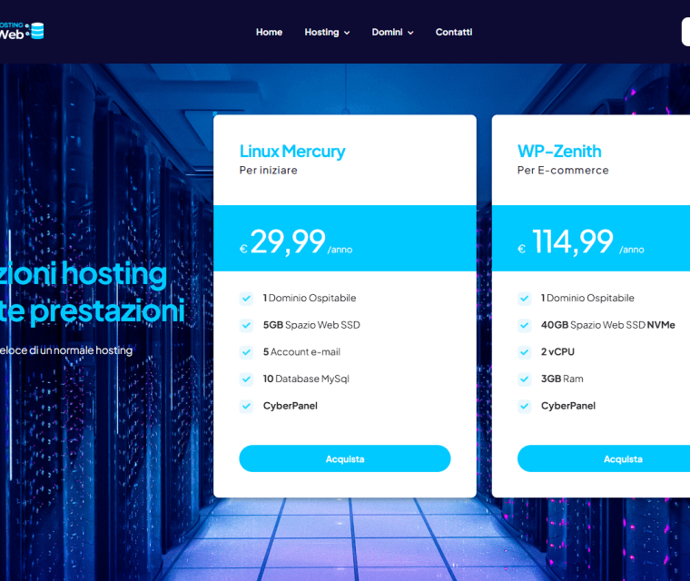
Task: Click checkmark icon next to 5 Account e-mail
Action: pos(246,352)
